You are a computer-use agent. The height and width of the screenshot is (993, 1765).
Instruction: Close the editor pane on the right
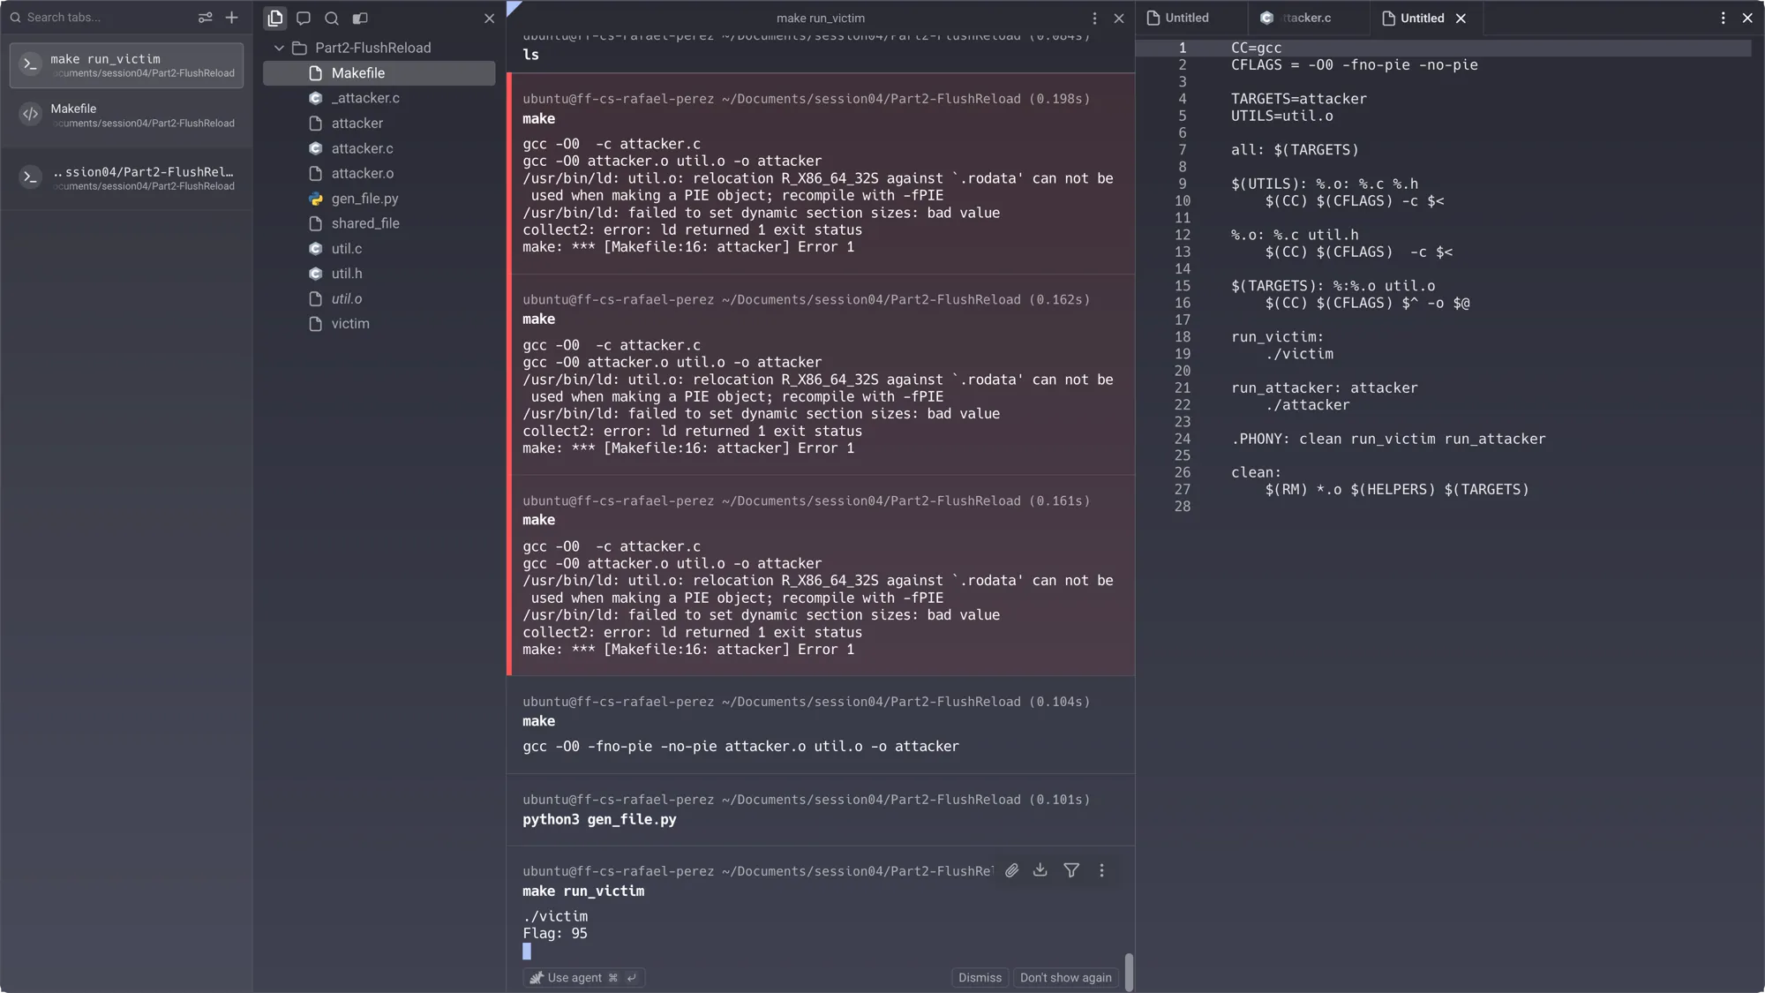pos(1747,18)
